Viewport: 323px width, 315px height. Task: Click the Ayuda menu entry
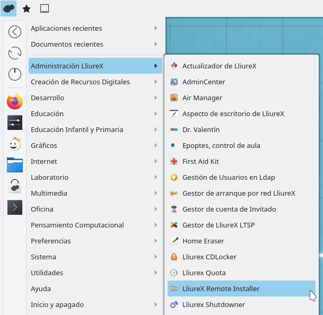pyautogui.click(x=41, y=288)
